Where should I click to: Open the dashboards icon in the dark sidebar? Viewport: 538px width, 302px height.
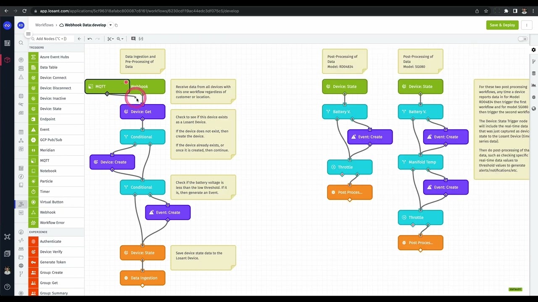7,43
